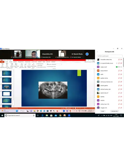Toggle the Show Media Controls checkbox
Image resolution: width=124 pixels, height=165 pixels.
tap(37, 67)
